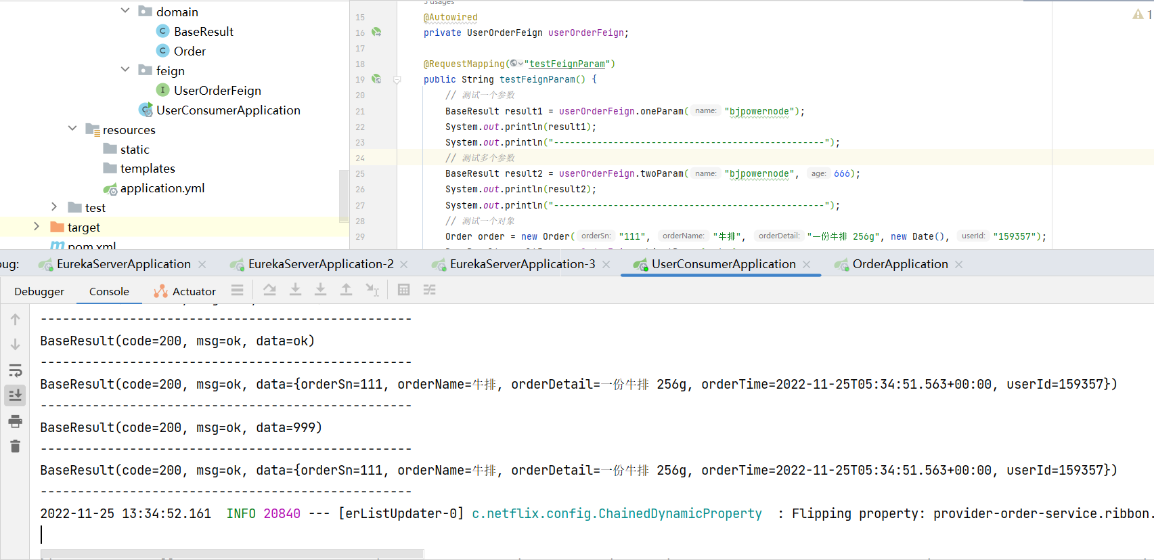
Task: Close the OrderApplication tab
Action: [959, 264]
